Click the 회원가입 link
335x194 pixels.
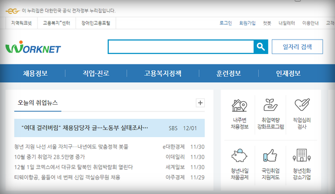(x=247, y=23)
